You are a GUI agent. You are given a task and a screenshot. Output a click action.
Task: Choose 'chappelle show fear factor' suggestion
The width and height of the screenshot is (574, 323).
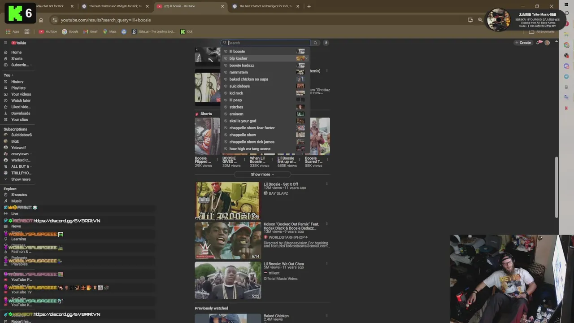pos(265,128)
